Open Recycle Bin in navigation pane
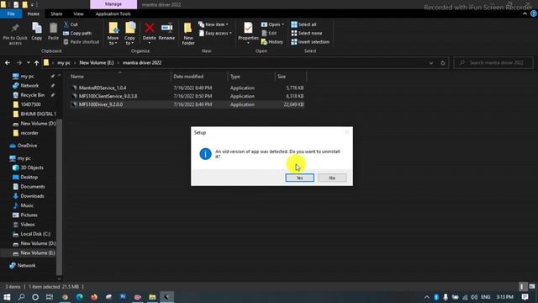 point(32,95)
